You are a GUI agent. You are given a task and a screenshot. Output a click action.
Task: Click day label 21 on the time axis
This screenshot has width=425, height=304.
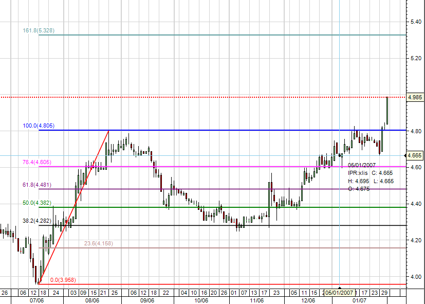103,293
